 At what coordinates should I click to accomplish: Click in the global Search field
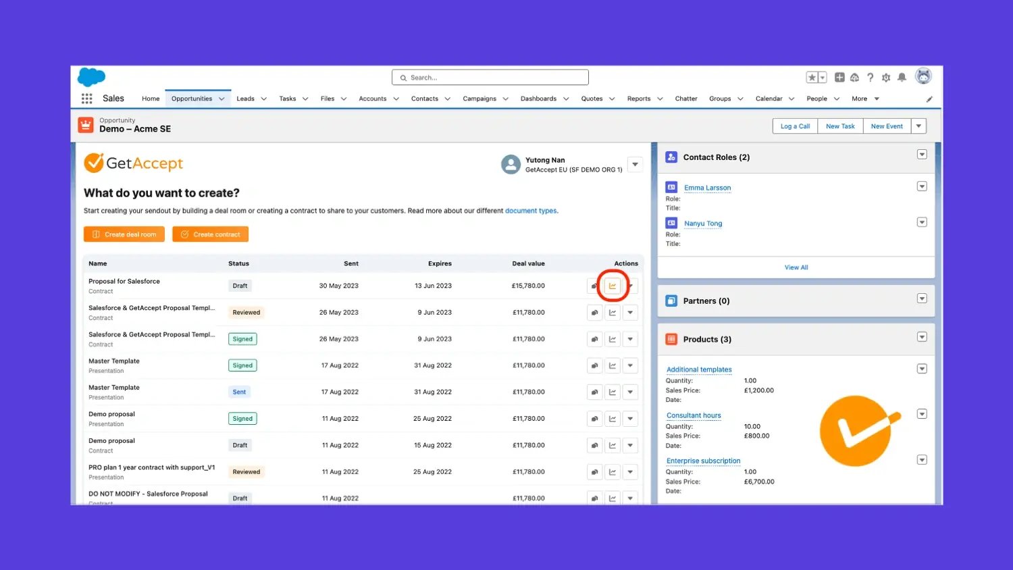pyautogui.click(x=490, y=78)
